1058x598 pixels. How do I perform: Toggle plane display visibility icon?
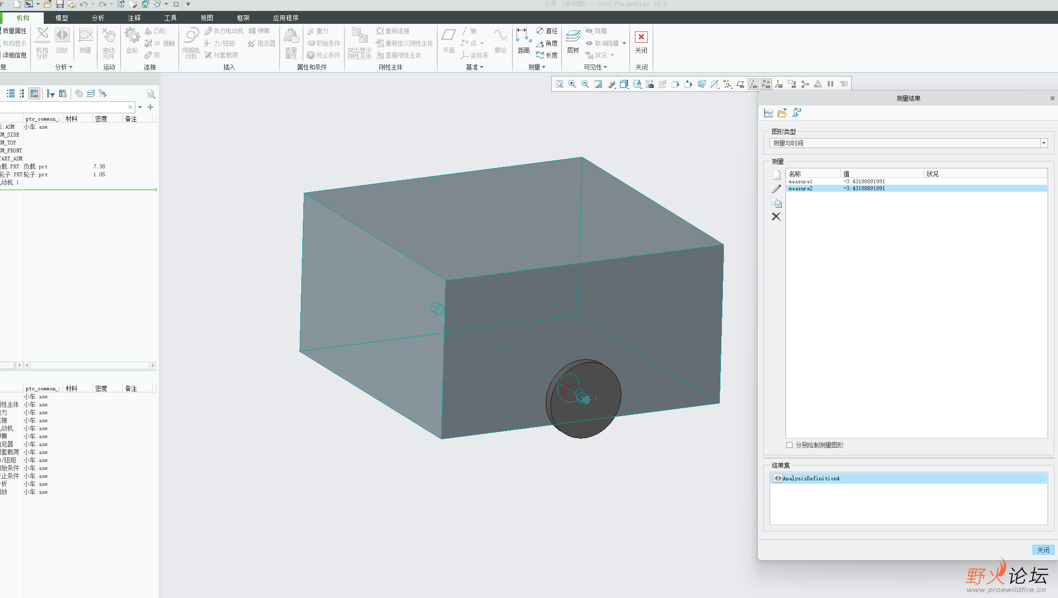(x=740, y=84)
